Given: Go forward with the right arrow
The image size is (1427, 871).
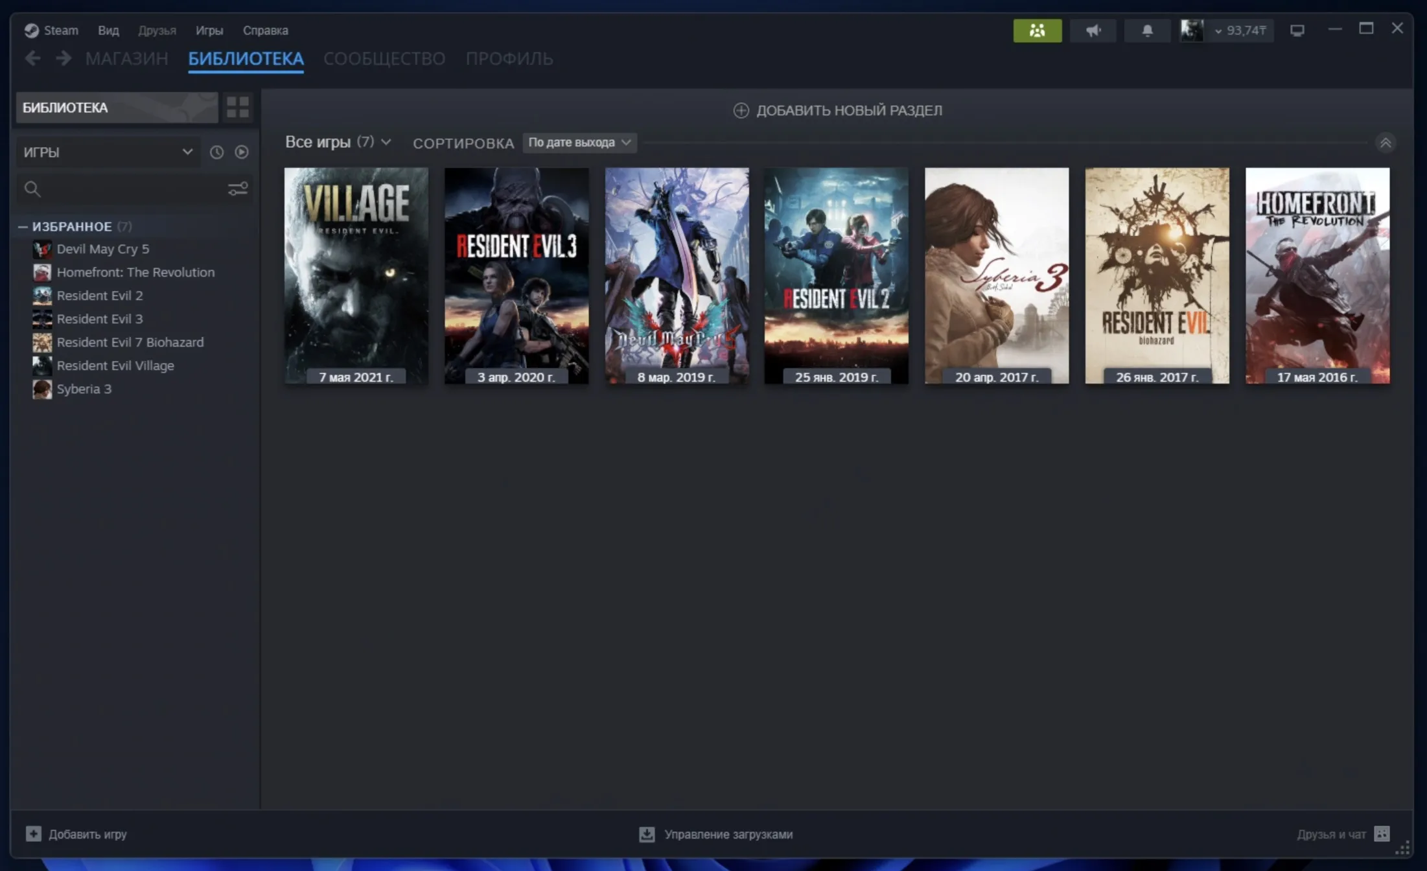Looking at the screenshot, I should click(64, 58).
